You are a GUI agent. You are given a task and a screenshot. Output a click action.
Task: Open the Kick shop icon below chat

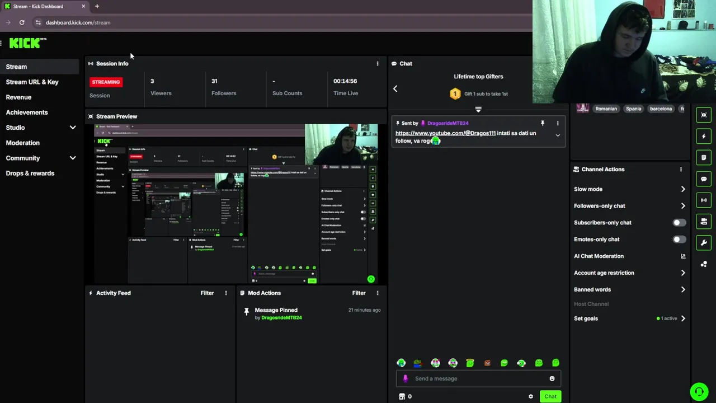(402, 396)
